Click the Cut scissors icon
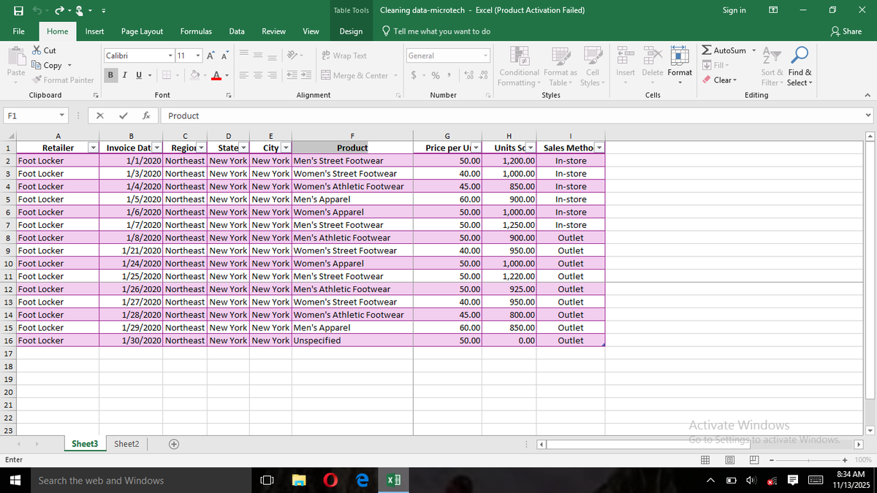 [37, 51]
